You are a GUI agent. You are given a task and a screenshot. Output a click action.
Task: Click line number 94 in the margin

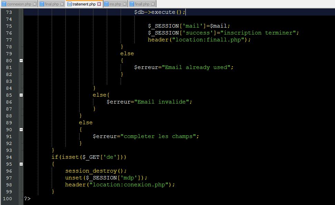(9, 157)
